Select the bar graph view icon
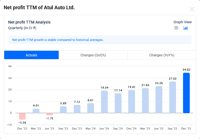The width and height of the screenshot is (200, 139). coord(185,28)
